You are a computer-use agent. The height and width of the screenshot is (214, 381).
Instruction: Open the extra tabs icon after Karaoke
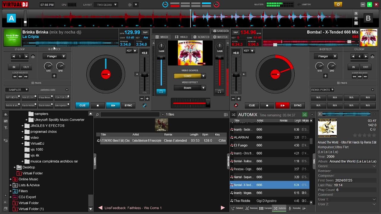[304, 208]
